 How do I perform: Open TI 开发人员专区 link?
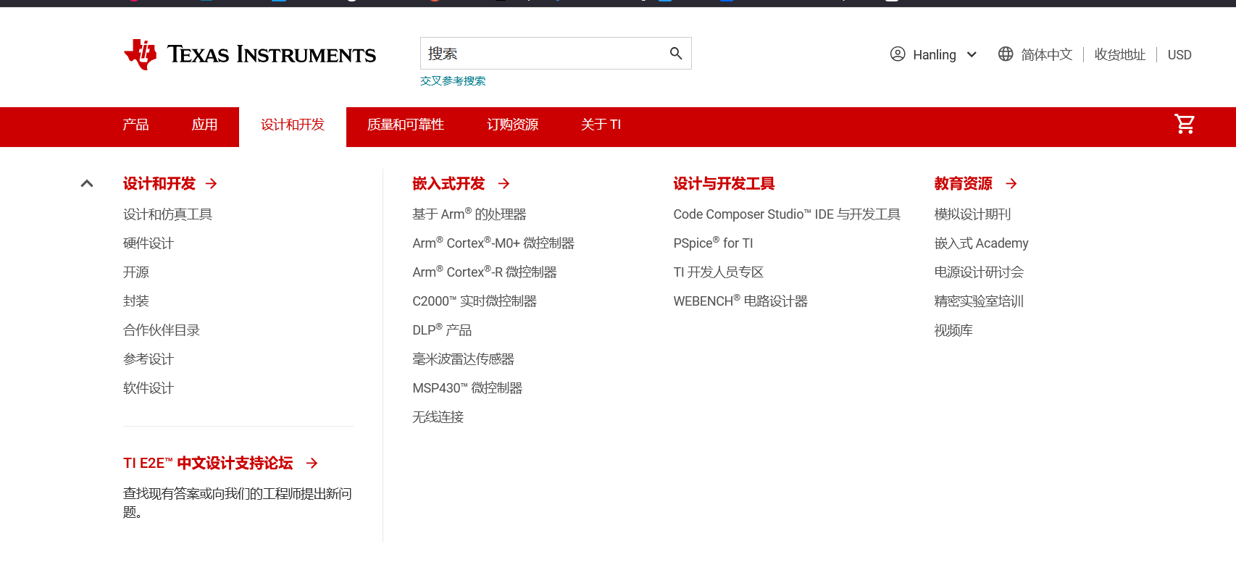click(x=719, y=272)
